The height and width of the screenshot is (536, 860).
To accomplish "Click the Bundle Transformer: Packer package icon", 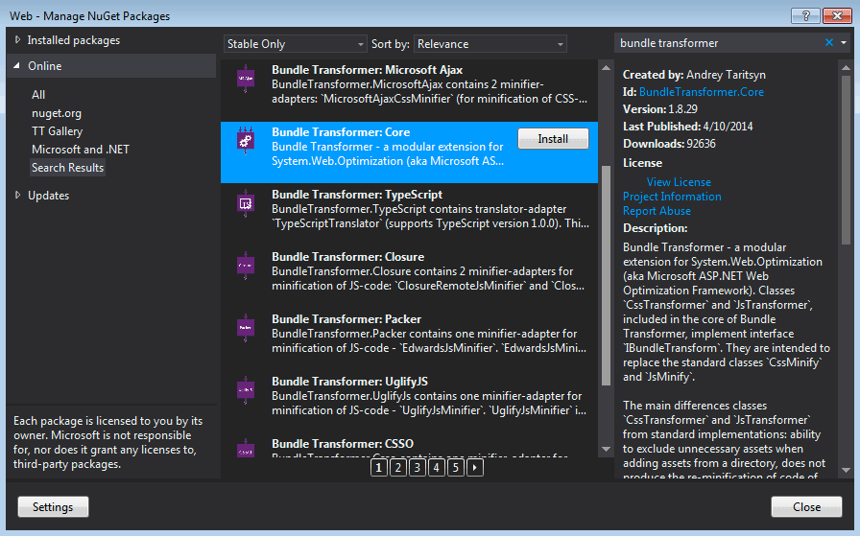I will coord(245,328).
